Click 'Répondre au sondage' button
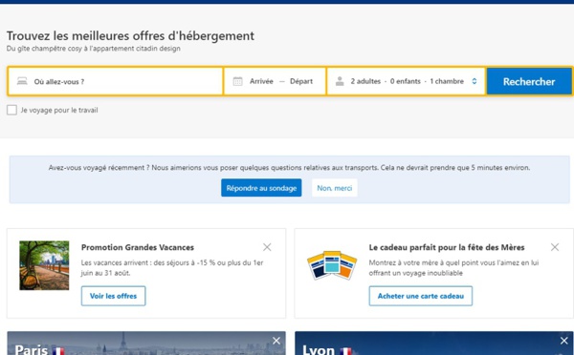 point(261,188)
